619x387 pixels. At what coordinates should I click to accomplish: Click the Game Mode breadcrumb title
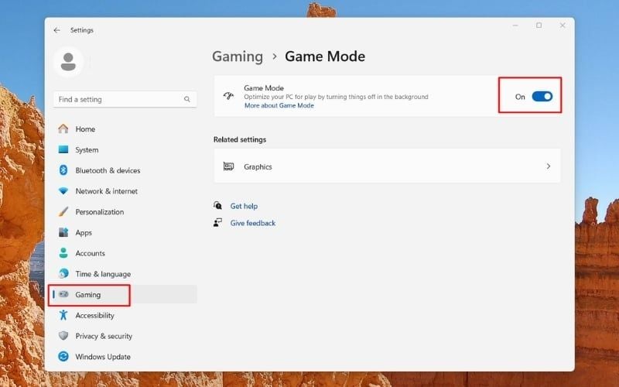(325, 56)
